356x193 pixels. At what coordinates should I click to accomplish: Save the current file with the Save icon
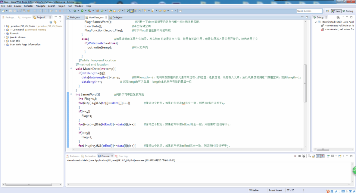(x=10, y=11)
